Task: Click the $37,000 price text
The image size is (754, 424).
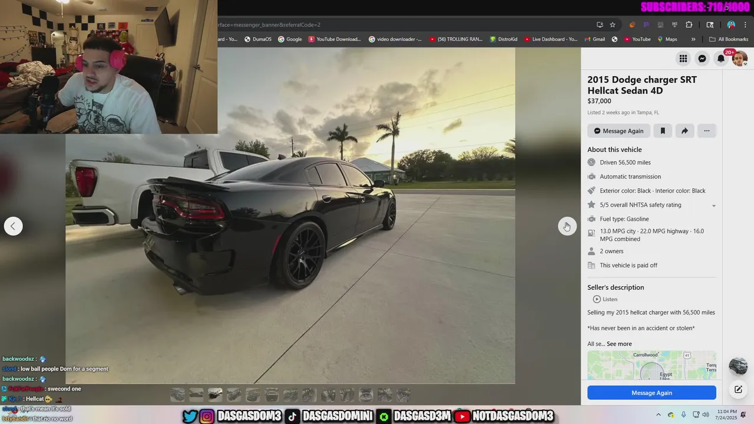Action: click(x=599, y=101)
